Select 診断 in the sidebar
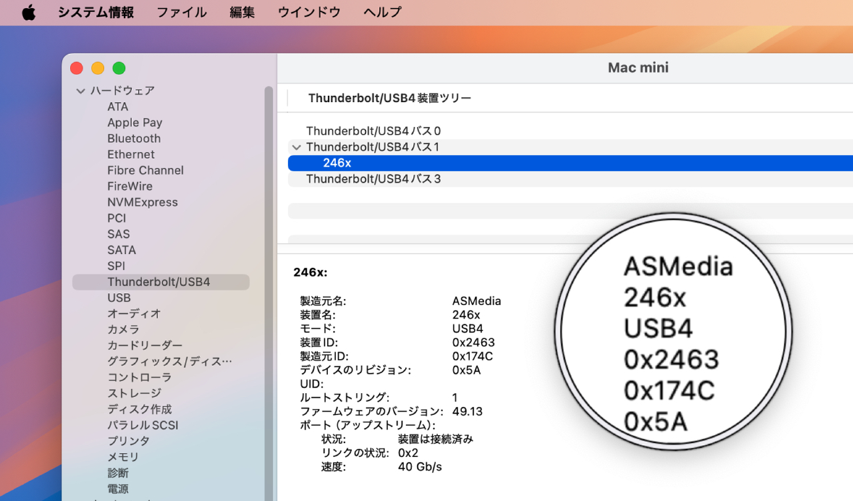 [x=118, y=473]
